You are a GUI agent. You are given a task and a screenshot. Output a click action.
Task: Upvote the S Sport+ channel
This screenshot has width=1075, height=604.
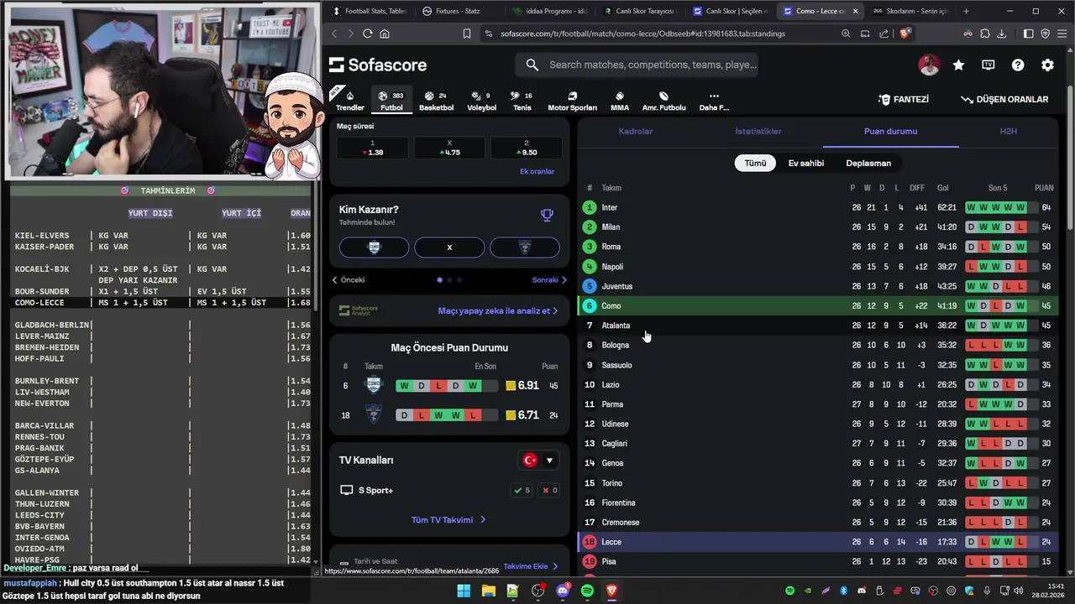point(522,490)
